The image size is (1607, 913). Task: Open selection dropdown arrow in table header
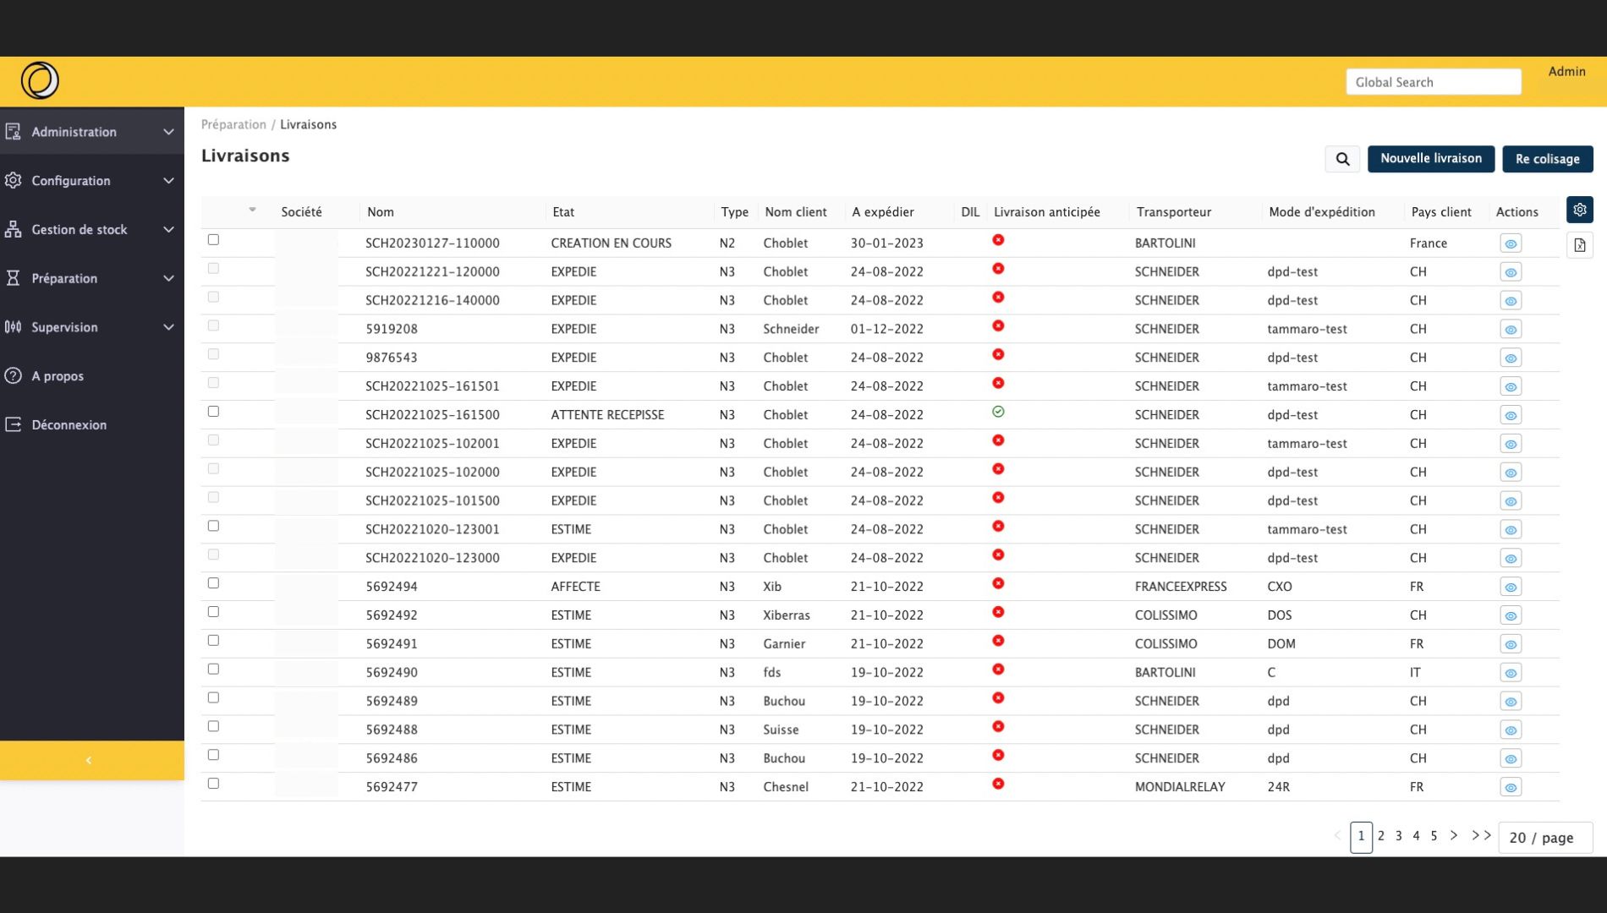(252, 210)
